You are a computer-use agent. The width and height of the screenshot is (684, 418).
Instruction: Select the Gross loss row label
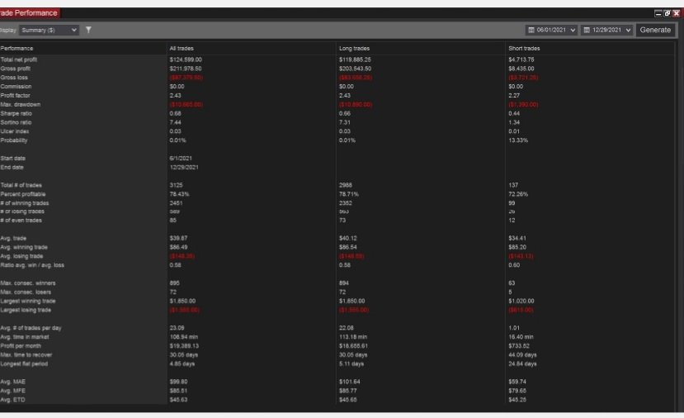(x=14, y=78)
